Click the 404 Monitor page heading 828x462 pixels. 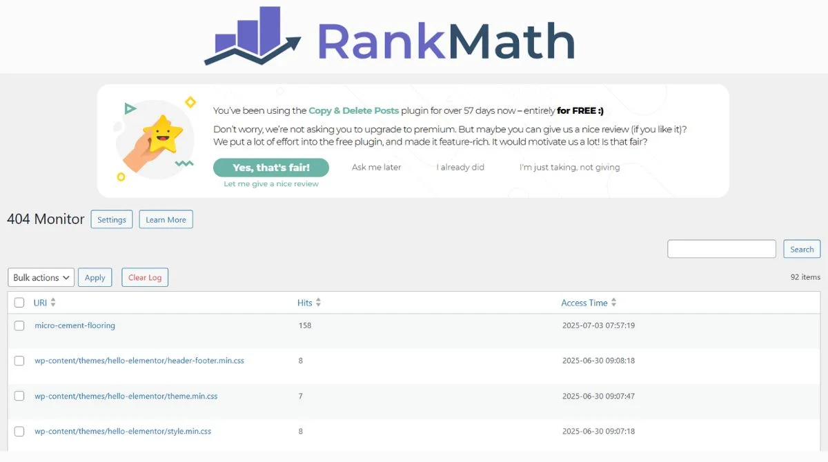(46, 219)
